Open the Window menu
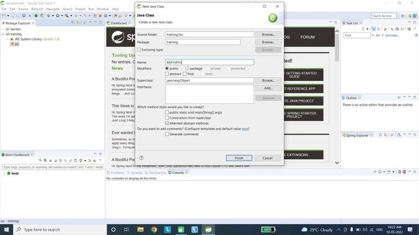Screen dimensions: 419x235 (103, 9)
